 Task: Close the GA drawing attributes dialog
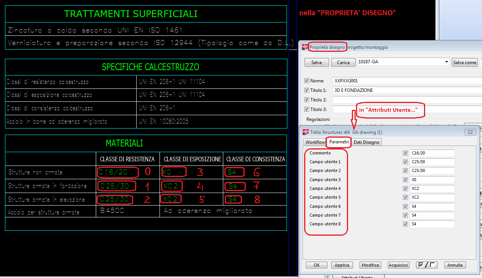pos(469,132)
